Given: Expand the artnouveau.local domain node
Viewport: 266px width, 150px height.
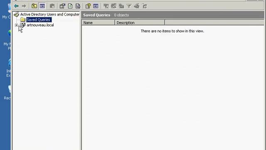Looking at the screenshot, I should pos(16,25).
